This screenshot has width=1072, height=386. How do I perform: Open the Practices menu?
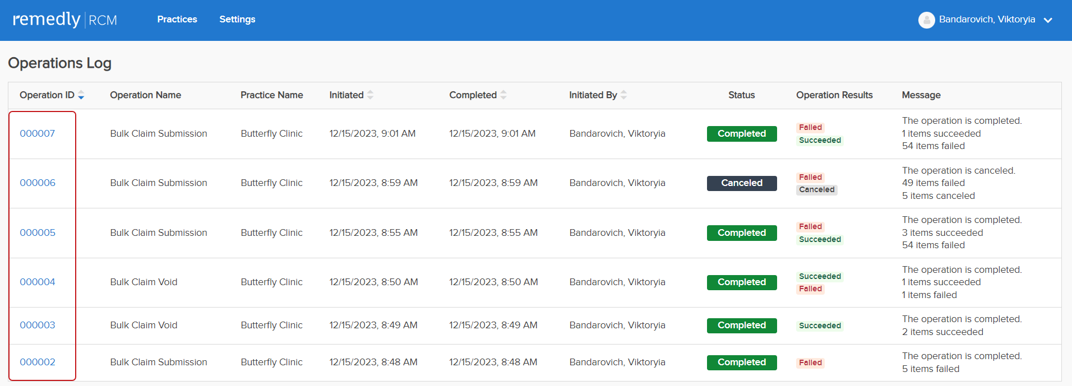tap(177, 19)
